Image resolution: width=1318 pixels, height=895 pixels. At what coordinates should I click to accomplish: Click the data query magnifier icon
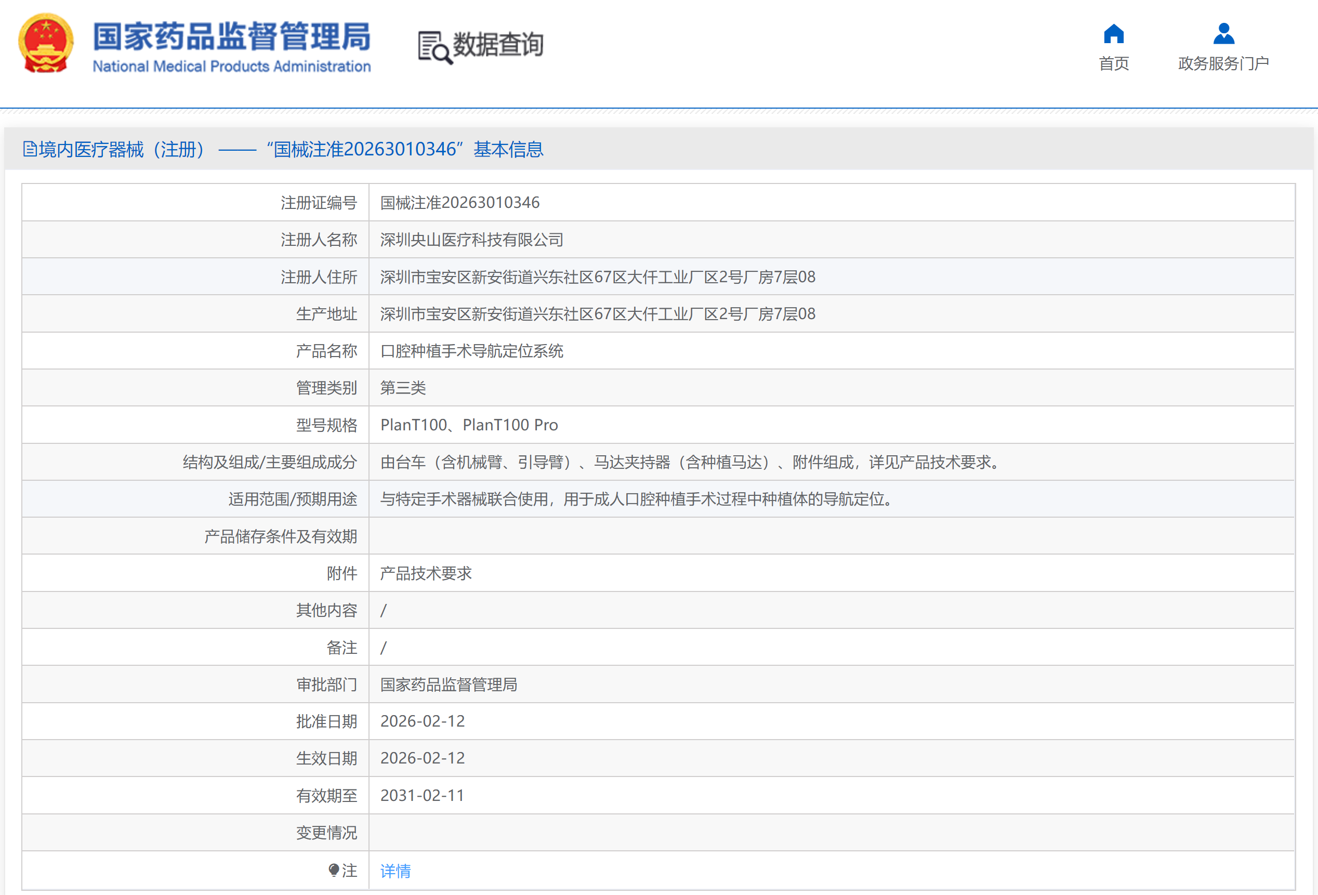click(x=435, y=48)
